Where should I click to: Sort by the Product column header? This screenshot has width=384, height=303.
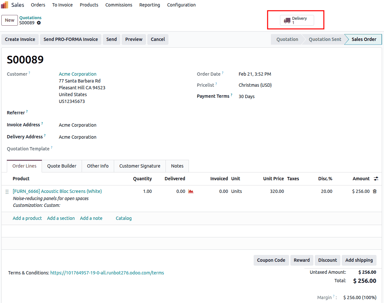[21, 179]
